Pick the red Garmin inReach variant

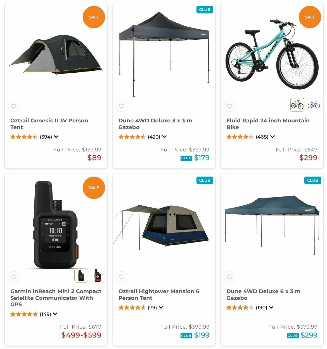coord(98,276)
